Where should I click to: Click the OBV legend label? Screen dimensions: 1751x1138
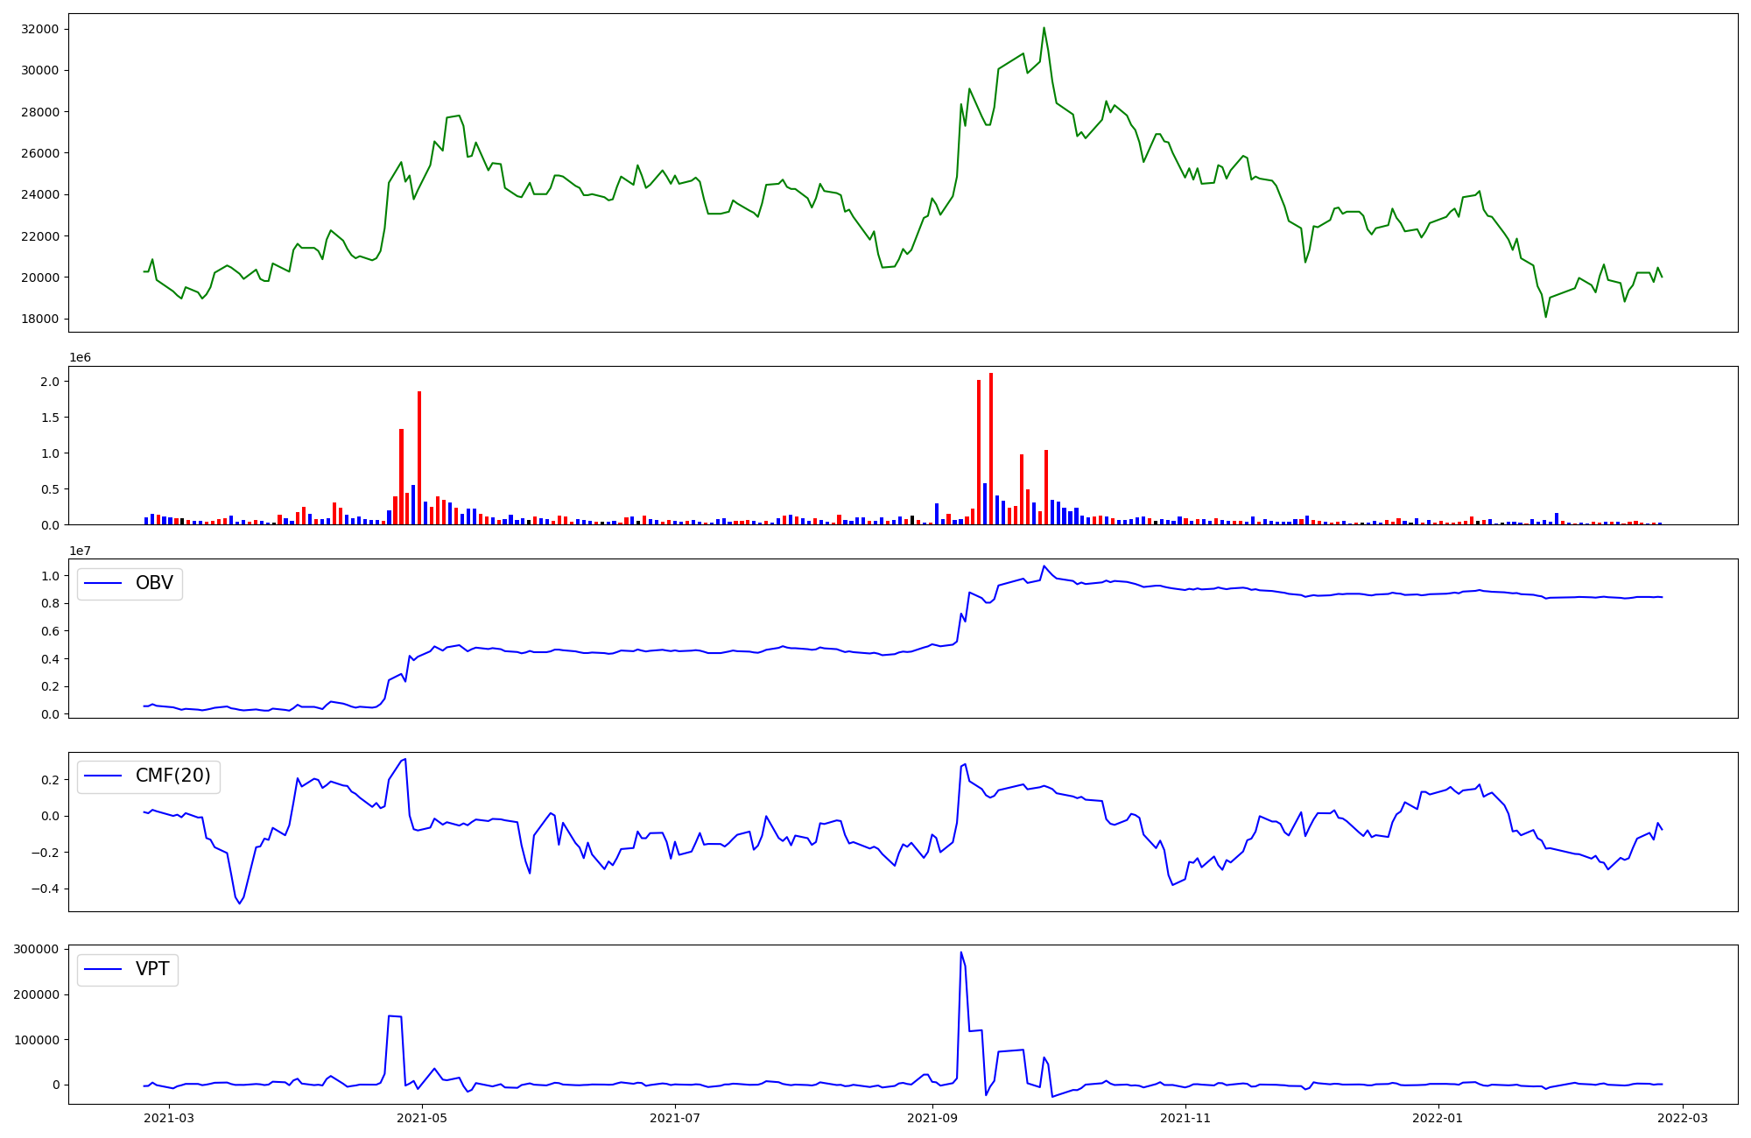point(154,583)
